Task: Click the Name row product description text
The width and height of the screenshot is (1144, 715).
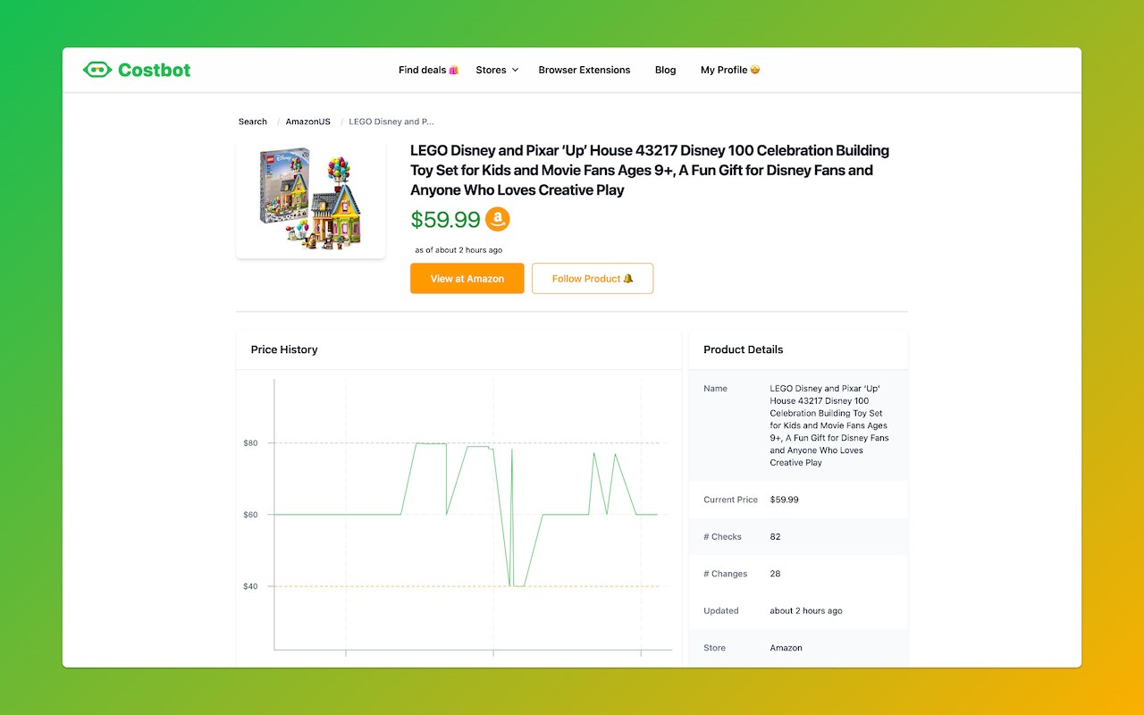Action: coord(829,425)
